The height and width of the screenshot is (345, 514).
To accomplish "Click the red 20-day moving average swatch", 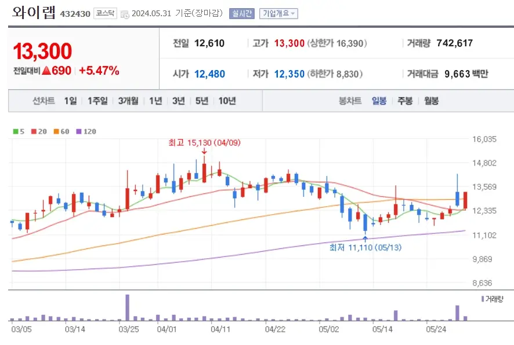I will [34, 131].
